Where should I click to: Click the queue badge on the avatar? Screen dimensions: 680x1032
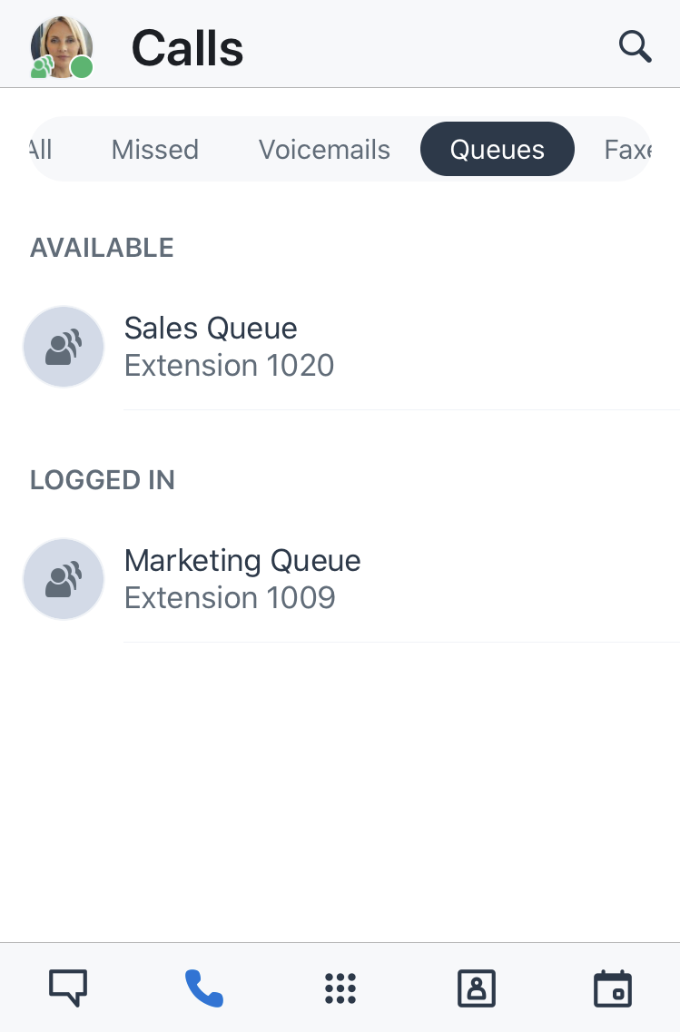(x=43, y=67)
